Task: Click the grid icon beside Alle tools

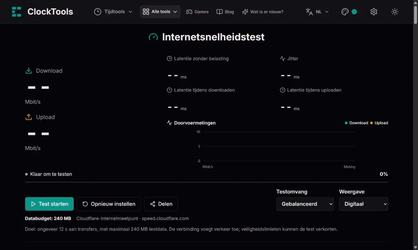Action: coord(146,11)
